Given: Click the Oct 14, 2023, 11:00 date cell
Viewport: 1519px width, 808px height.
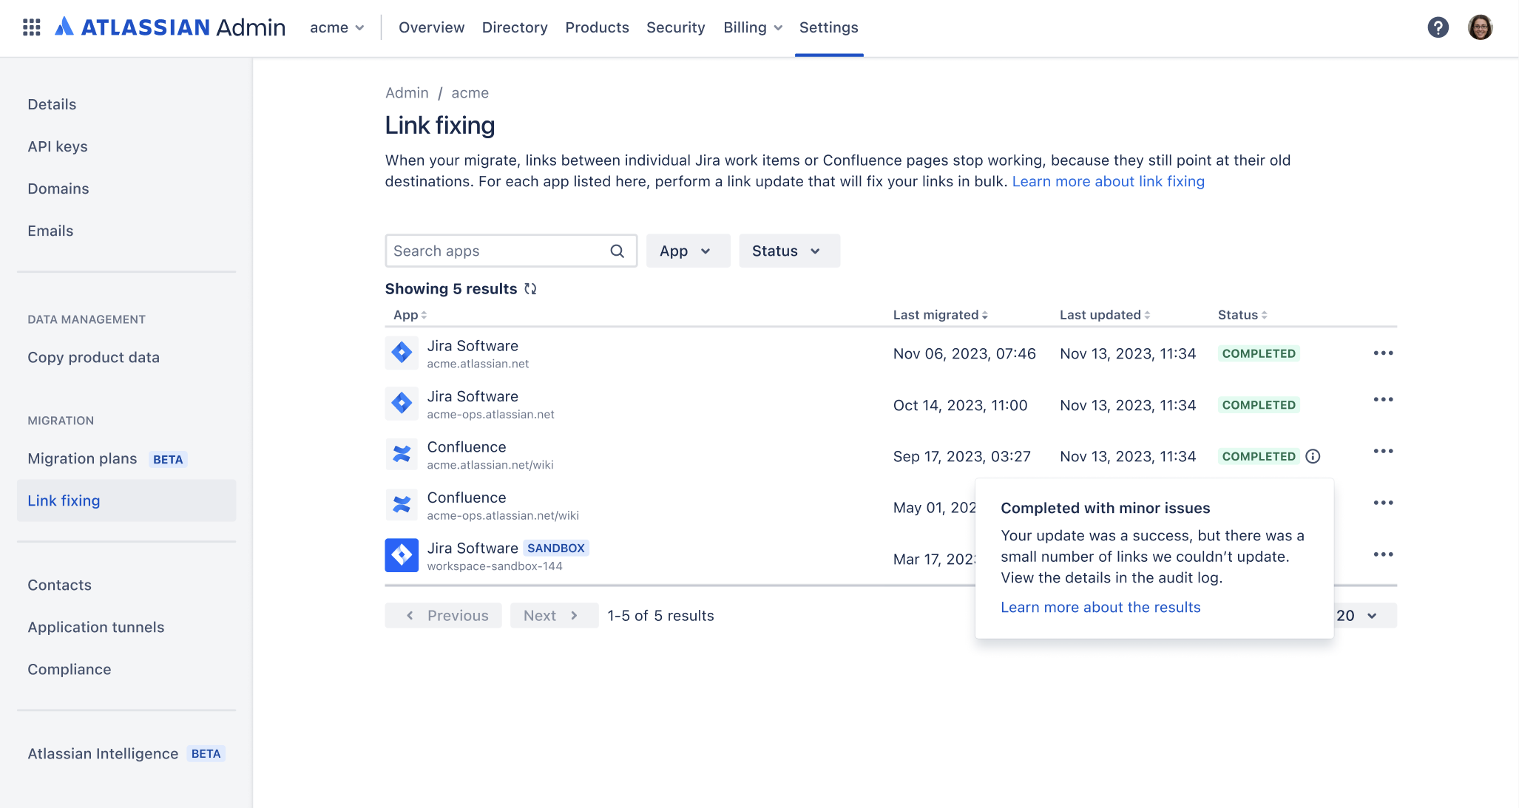Looking at the screenshot, I should (x=960, y=405).
